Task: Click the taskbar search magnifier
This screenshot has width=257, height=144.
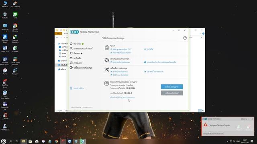Action: coord(10,141)
